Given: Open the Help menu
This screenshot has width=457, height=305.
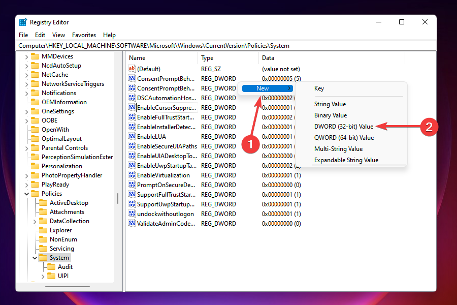Looking at the screenshot, I should (x=109, y=35).
